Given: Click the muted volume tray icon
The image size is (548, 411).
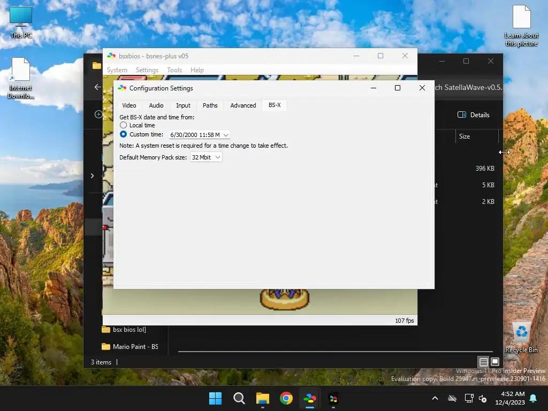Looking at the screenshot, I should point(483,398).
